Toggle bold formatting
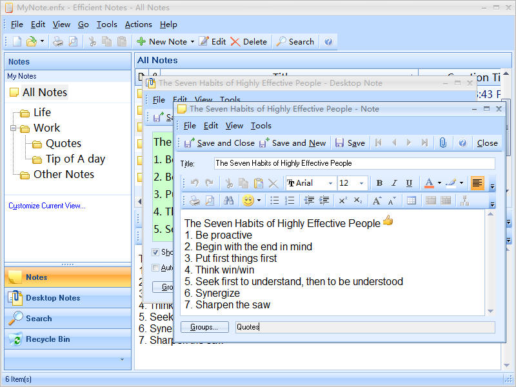 click(x=381, y=183)
